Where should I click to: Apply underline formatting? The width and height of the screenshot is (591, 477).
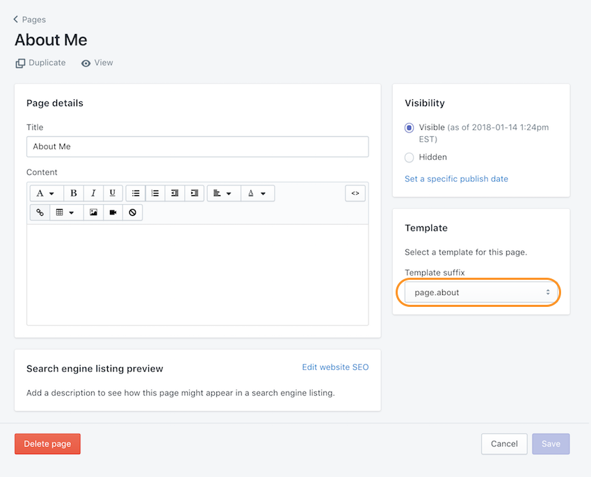coord(113,193)
